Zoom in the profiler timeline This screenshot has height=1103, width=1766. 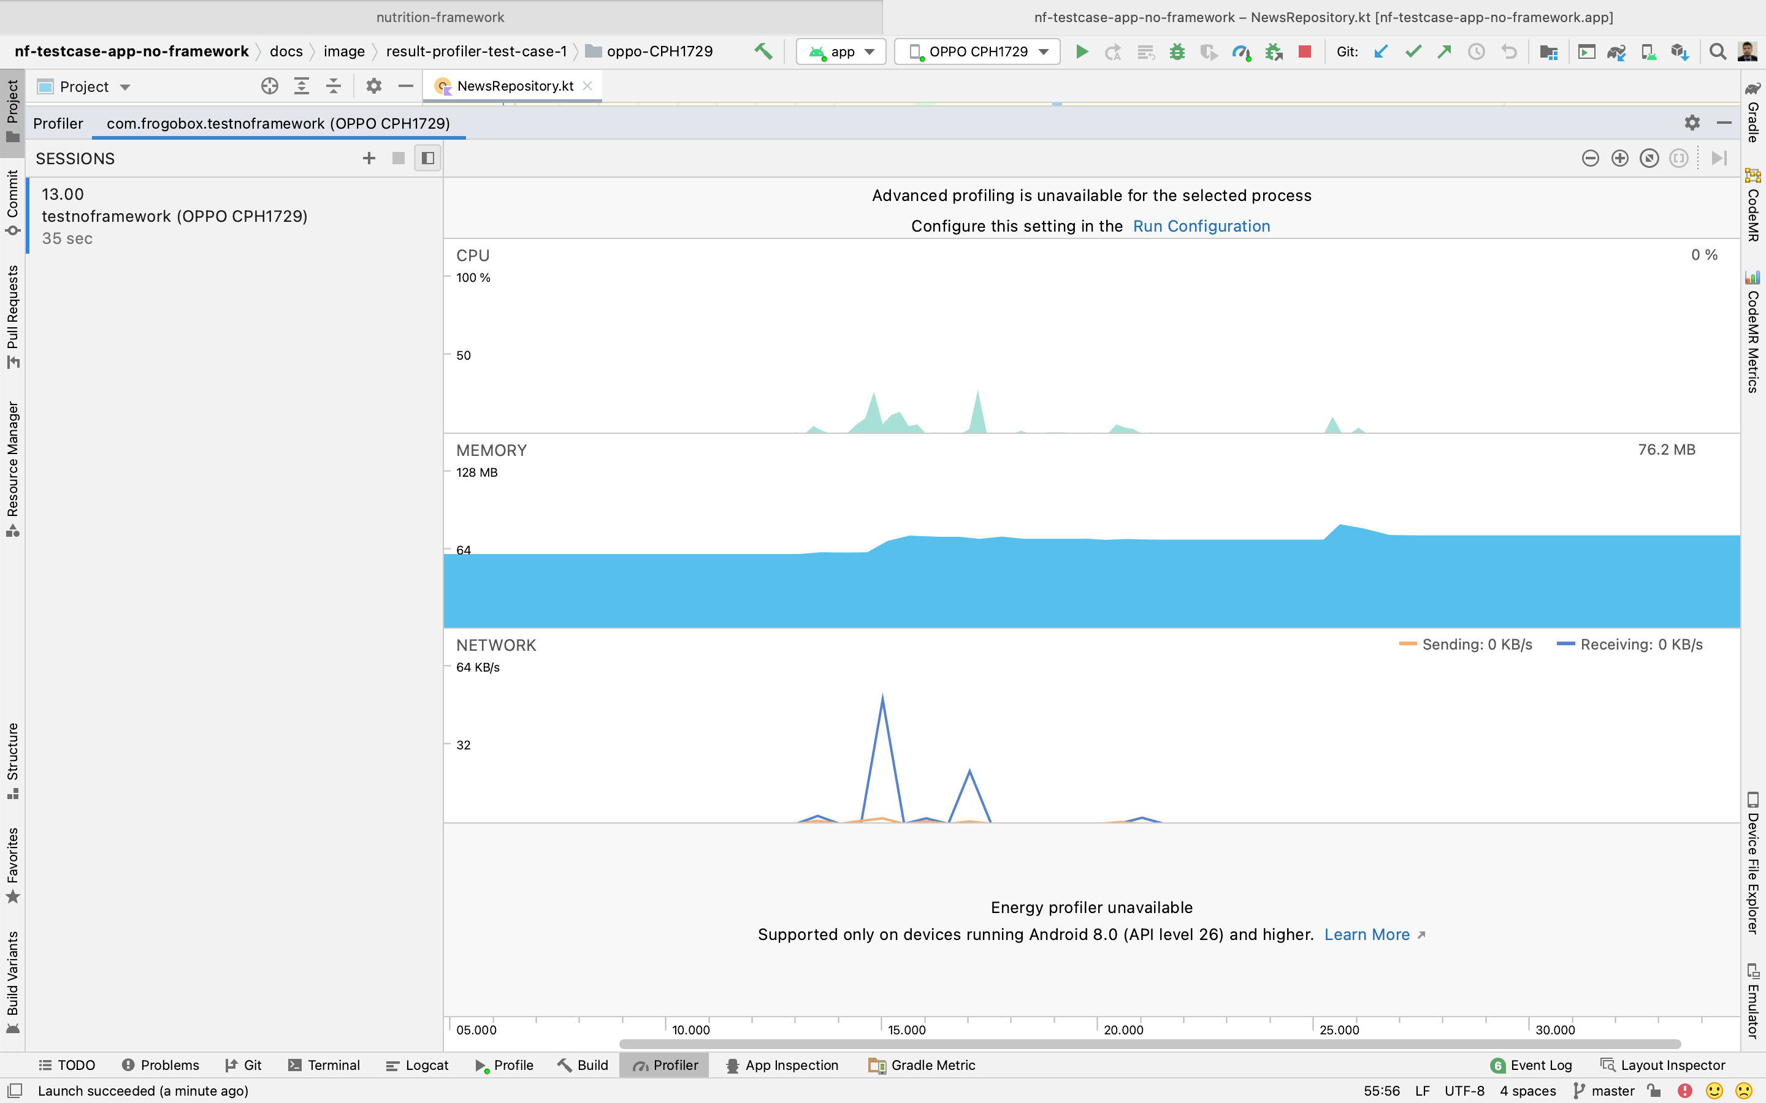click(1619, 158)
